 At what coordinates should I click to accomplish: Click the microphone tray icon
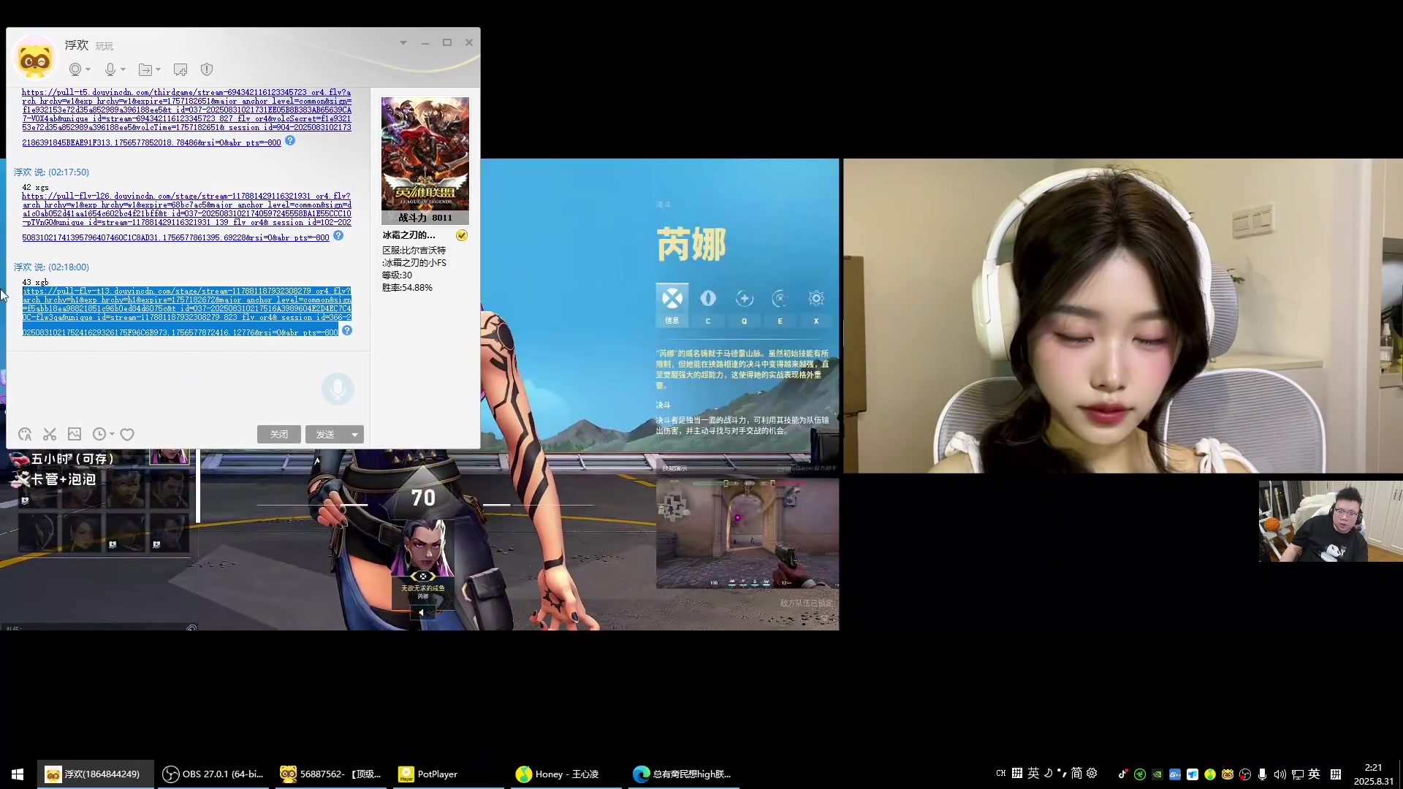pos(1262,774)
